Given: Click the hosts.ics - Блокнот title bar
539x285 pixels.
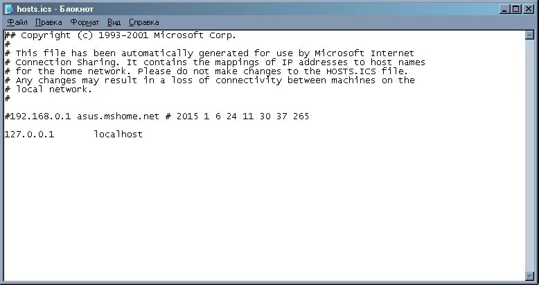Looking at the screenshot, I should tap(254, 9).
